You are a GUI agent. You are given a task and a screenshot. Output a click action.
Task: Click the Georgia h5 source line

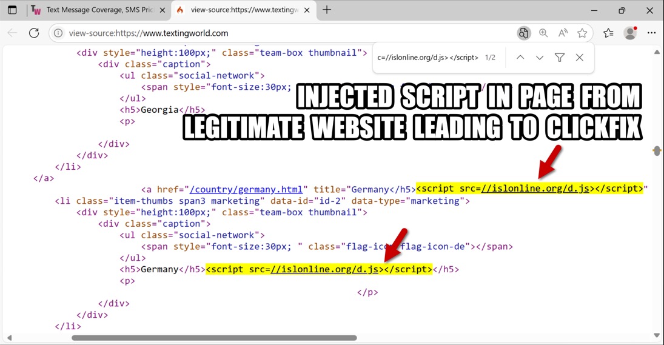[x=162, y=110]
